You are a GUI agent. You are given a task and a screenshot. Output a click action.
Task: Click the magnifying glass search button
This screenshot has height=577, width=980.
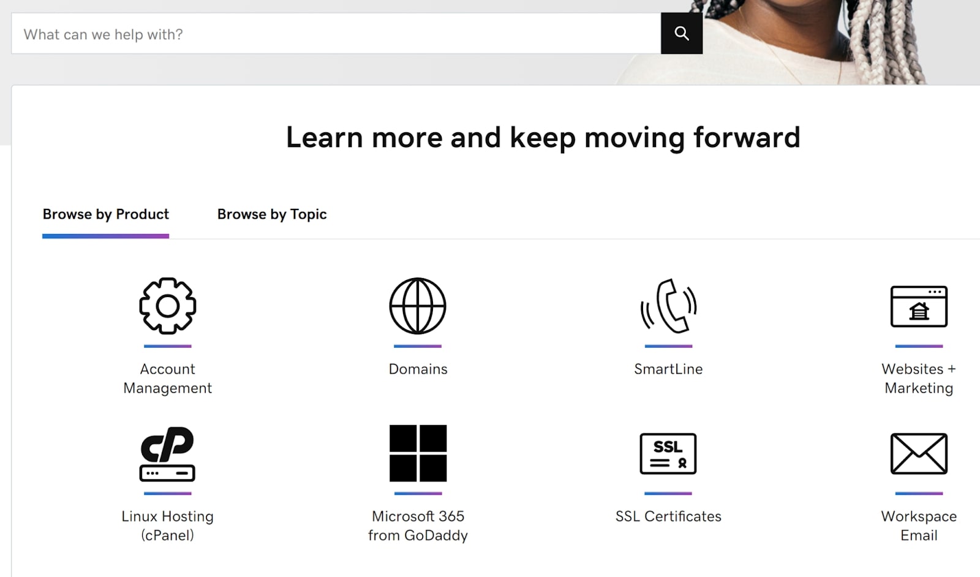pos(681,34)
